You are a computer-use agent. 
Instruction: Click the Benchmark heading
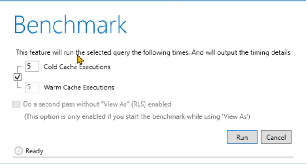point(70,25)
